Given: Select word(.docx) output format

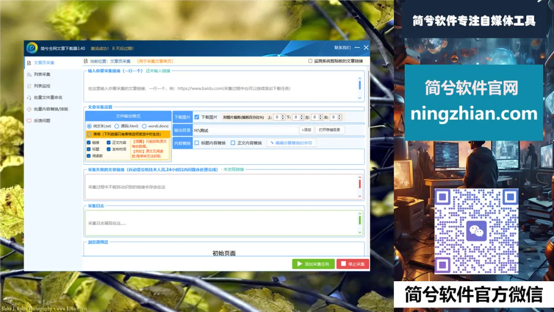Looking at the screenshot, I should click(144, 126).
